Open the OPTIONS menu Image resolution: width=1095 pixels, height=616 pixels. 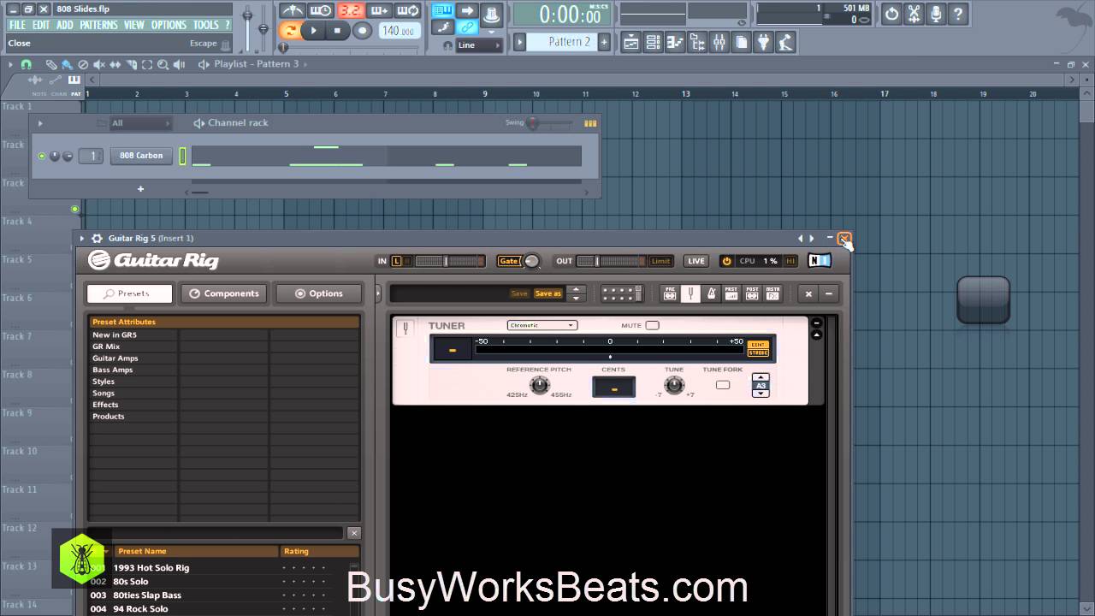click(x=169, y=25)
